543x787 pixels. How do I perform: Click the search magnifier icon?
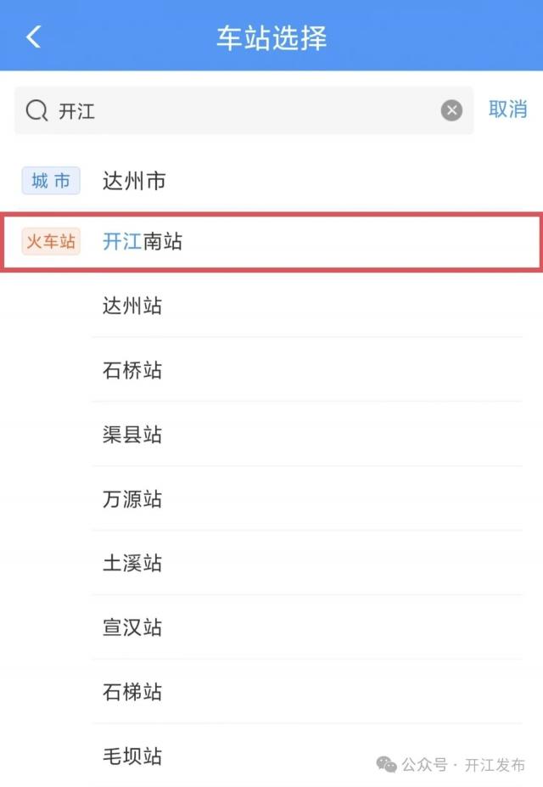pyautogui.click(x=36, y=110)
